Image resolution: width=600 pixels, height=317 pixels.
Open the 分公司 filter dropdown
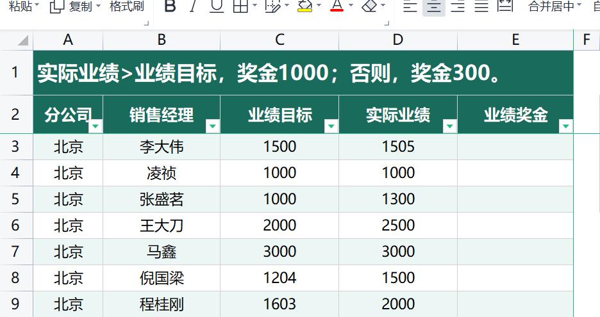click(x=96, y=126)
